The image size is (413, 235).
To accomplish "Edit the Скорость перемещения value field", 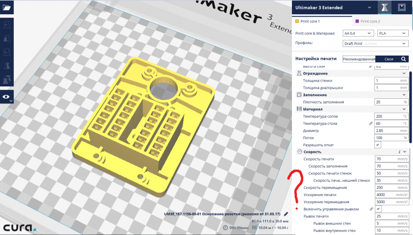I will tap(392, 188).
